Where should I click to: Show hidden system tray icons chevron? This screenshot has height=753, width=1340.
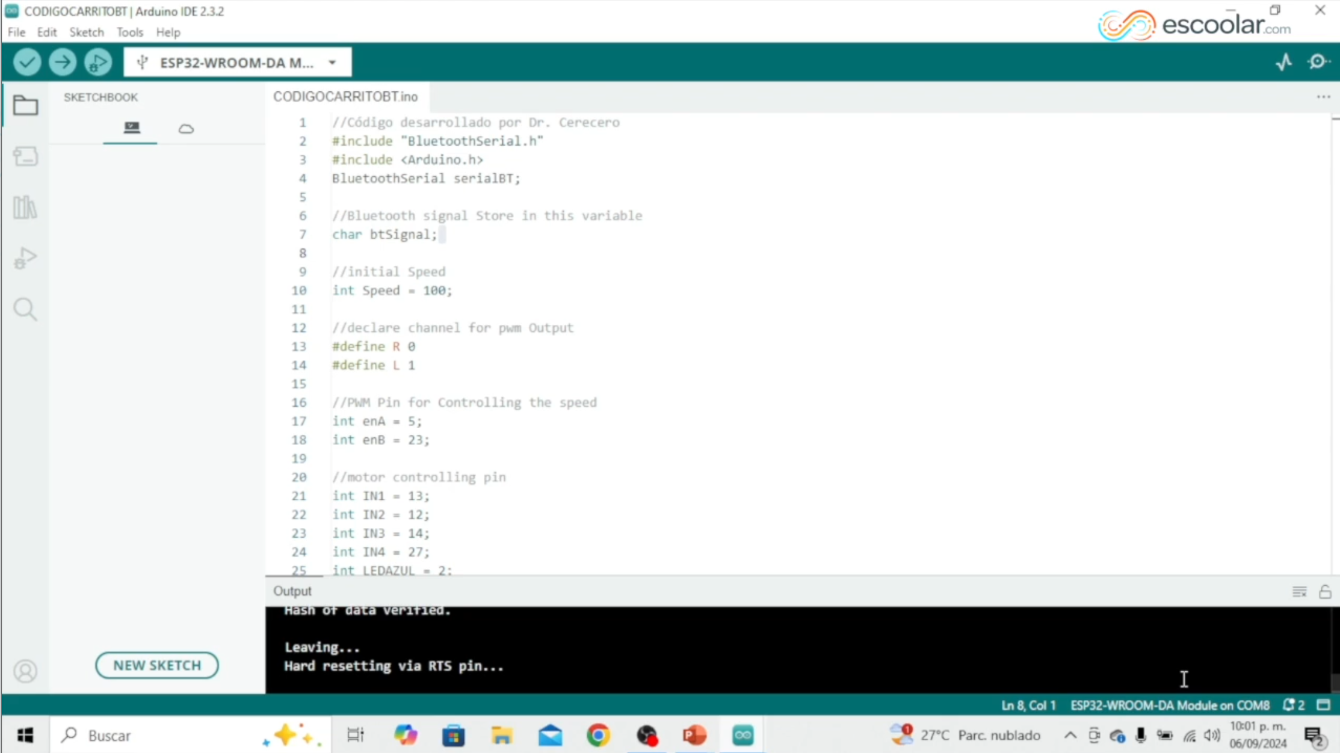pyautogui.click(x=1070, y=735)
